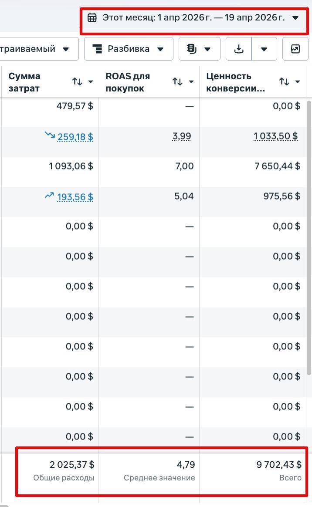Sort by Ценность конверсии column arrows

coord(284,82)
